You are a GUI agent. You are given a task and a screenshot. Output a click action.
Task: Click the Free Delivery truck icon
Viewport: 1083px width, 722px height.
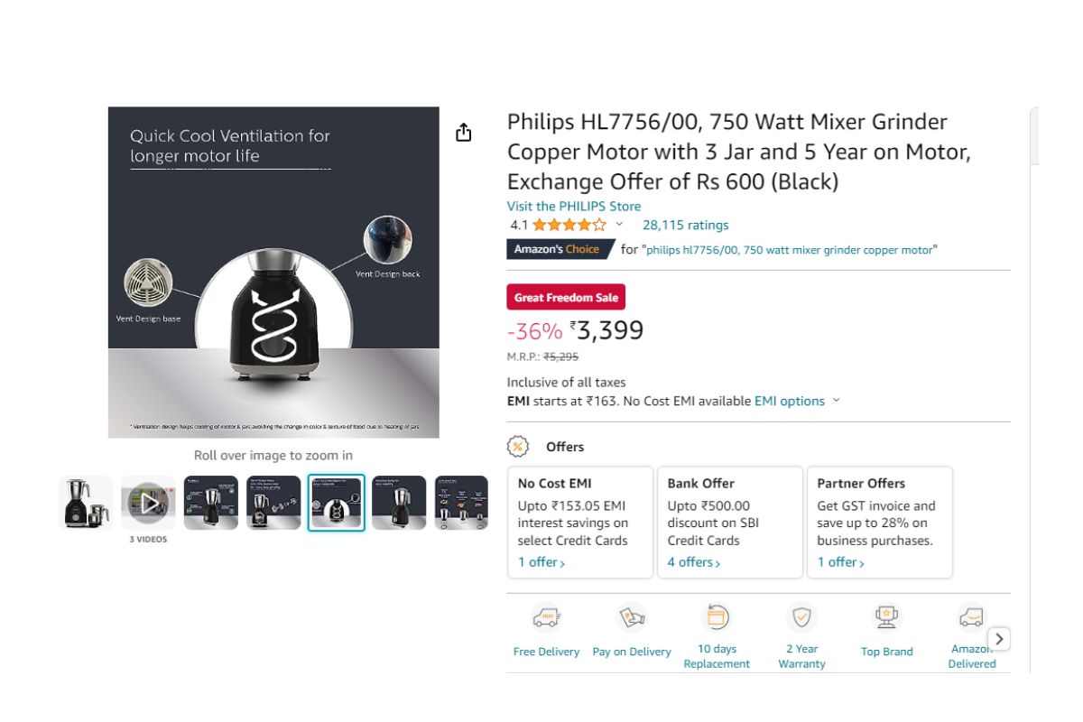click(x=546, y=618)
